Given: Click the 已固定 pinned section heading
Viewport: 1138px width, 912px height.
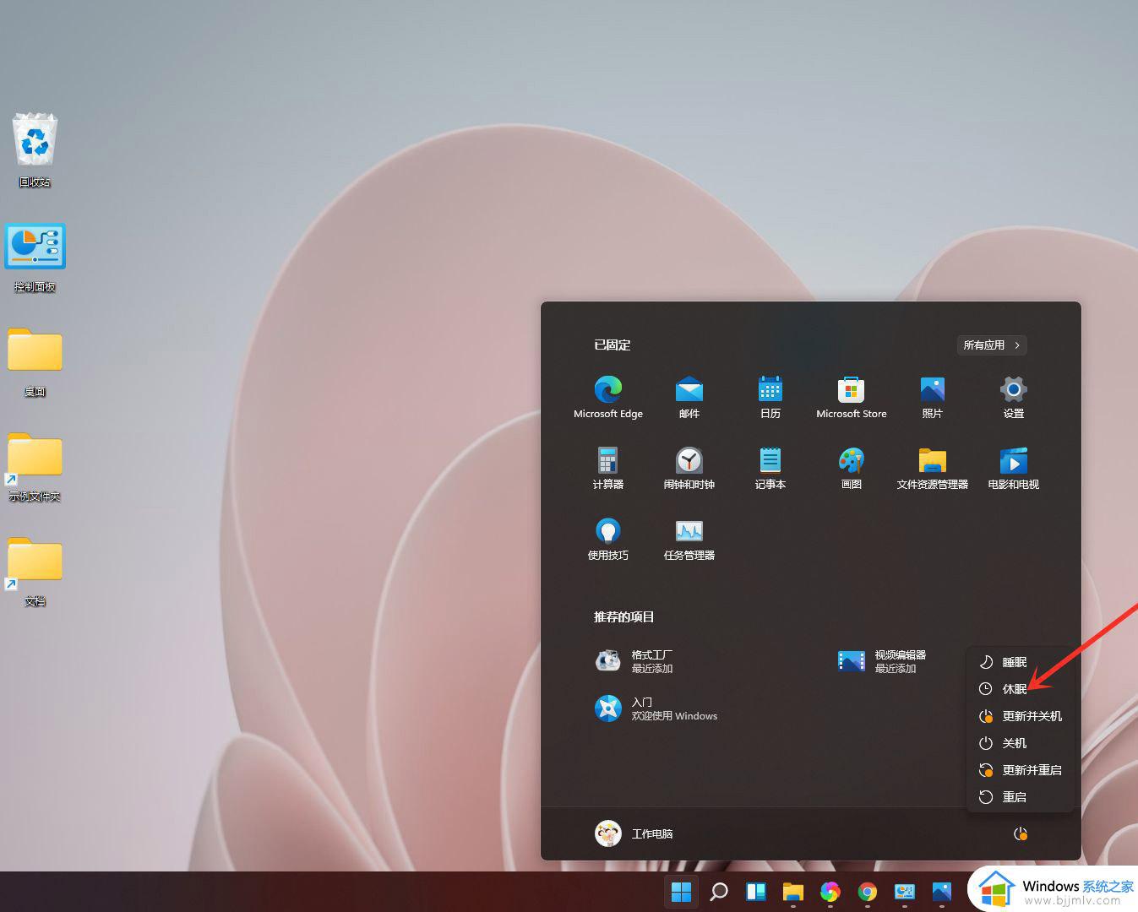Looking at the screenshot, I should click(x=612, y=345).
